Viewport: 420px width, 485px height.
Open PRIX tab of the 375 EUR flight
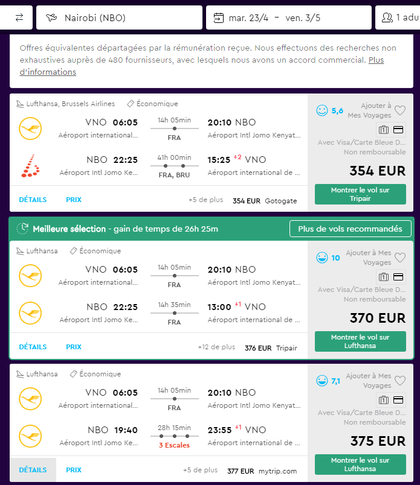tap(74, 470)
